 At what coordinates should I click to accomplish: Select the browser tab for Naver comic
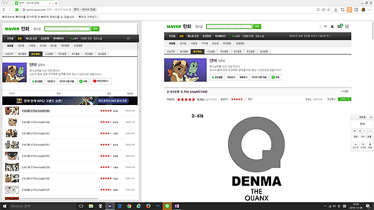pyautogui.click(x=32, y=3)
